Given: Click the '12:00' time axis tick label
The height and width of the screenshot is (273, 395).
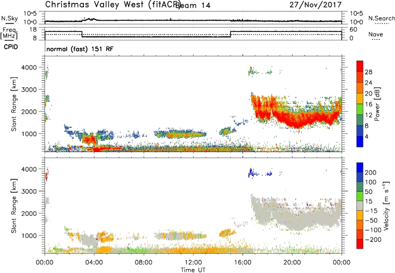Looking at the screenshot, I should coord(193,263).
